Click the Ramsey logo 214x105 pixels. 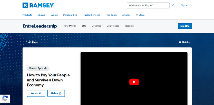click(x=38, y=5)
